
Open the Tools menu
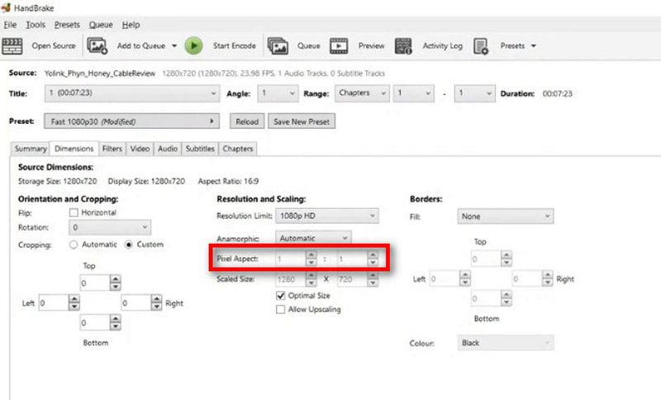click(x=36, y=25)
